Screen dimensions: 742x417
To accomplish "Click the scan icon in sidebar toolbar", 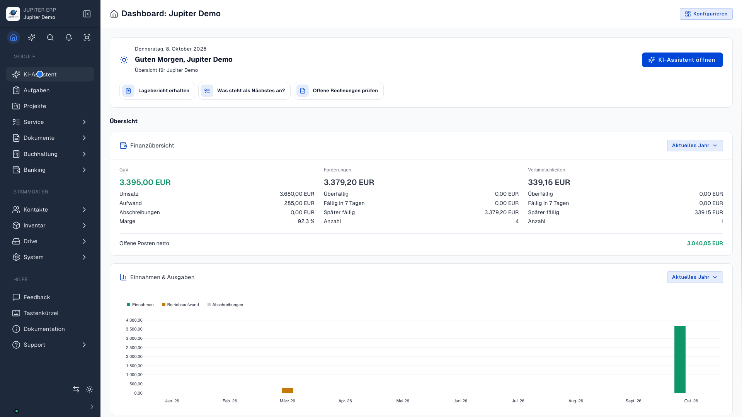I will coord(87,37).
